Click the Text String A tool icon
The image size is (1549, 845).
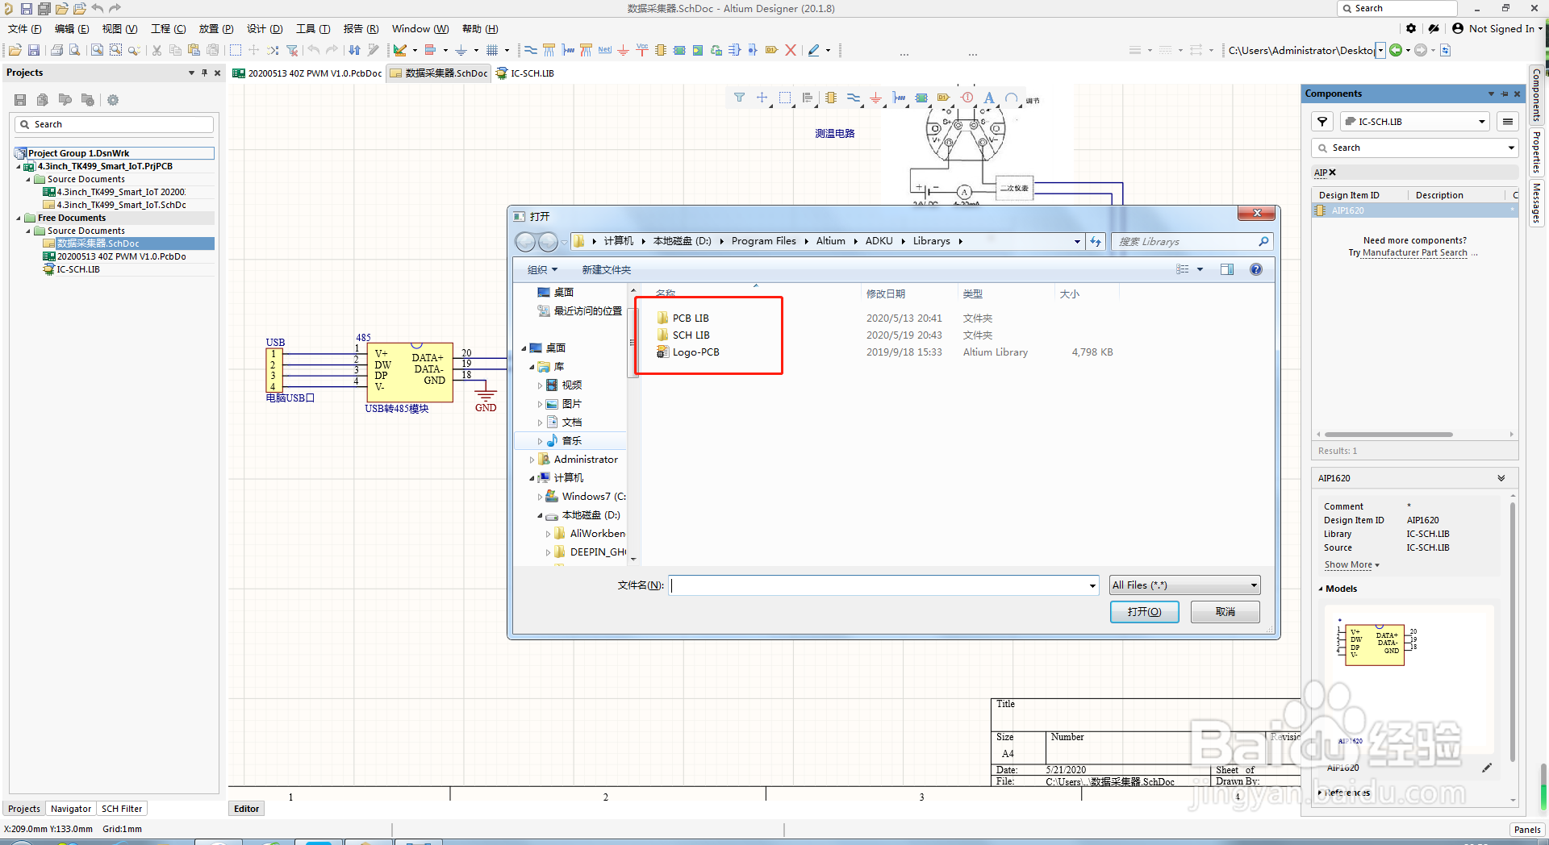tap(989, 98)
